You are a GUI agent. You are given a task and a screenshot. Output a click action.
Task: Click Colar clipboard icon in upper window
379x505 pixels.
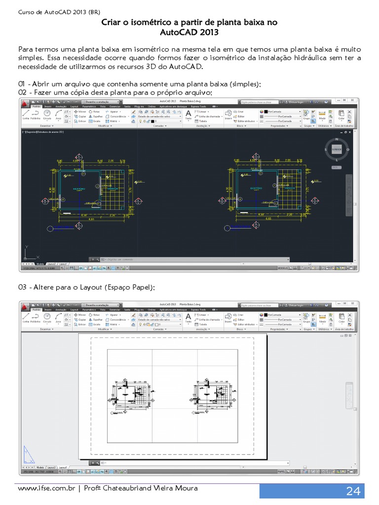tap(341, 114)
